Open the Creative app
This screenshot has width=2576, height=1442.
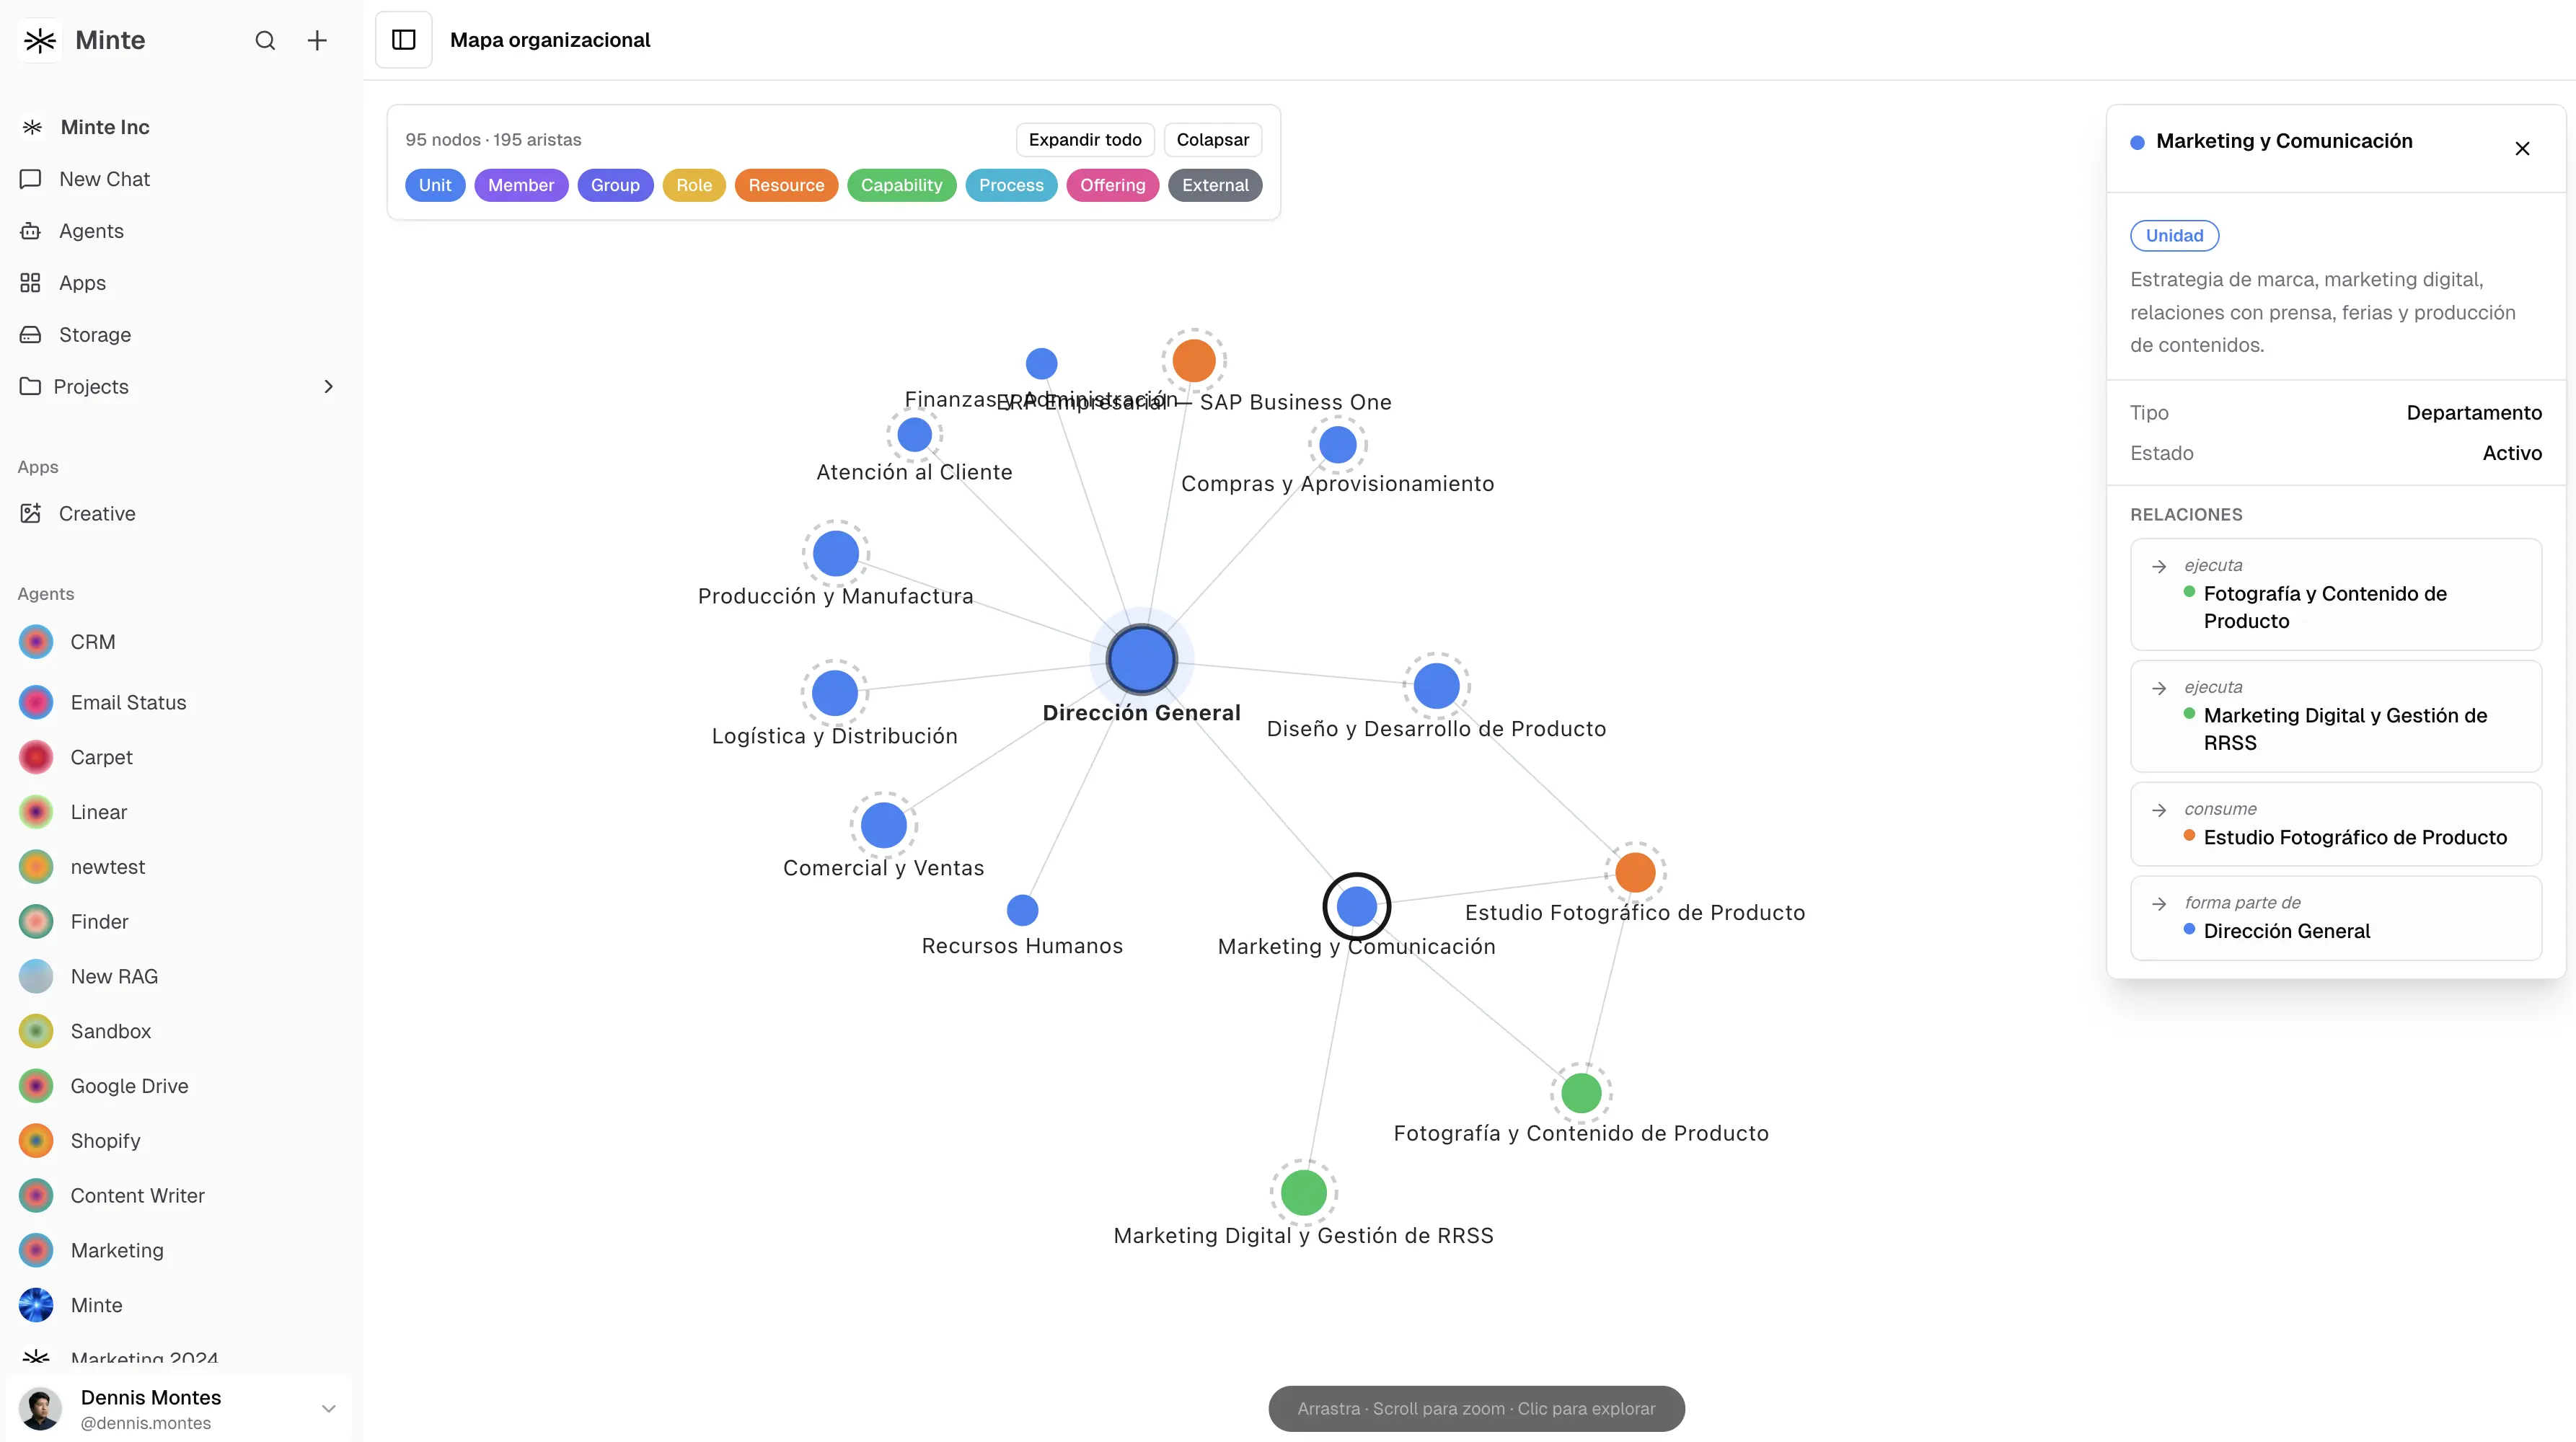(96, 513)
